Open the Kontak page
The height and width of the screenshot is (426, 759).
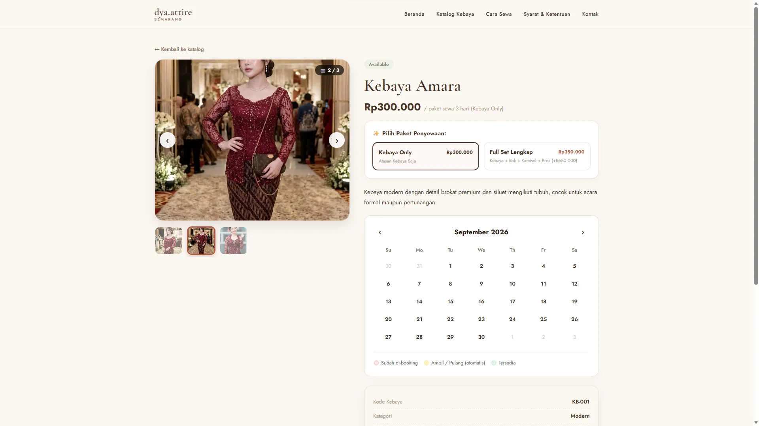coord(590,14)
